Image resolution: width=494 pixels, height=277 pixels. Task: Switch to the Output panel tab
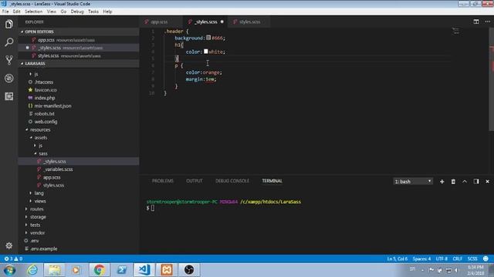pyautogui.click(x=194, y=181)
